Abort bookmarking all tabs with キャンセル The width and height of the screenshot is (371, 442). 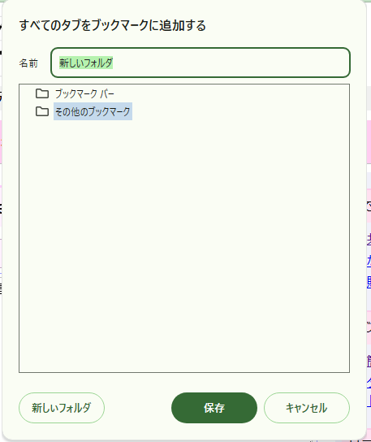click(307, 408)
